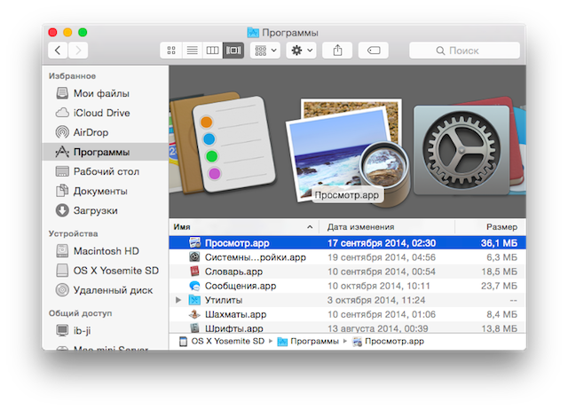568x410 pixels.
Task: Click the size value 8,4 МБ
Action: click(x=502, y=314)
